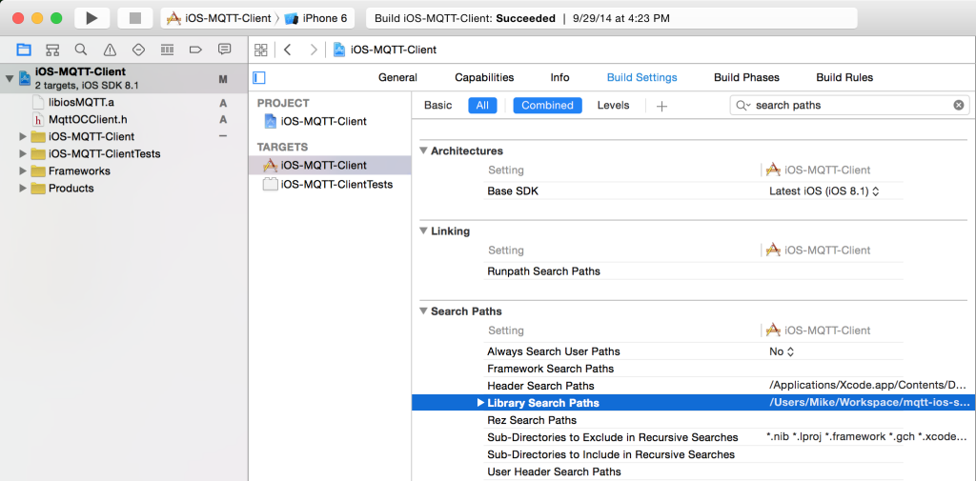This screenshot has width=976, height=481.
Task: Collapse the iOS-MQTT-Client project root
Action: pos(9,79)
